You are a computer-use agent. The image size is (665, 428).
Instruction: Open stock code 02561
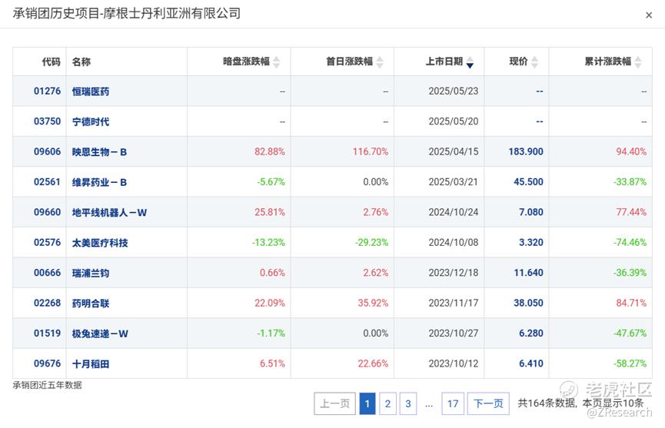click(47, 182)
